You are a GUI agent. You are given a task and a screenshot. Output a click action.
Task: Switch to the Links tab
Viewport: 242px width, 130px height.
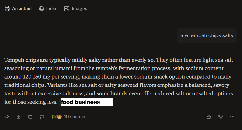[x=52, y=9]
